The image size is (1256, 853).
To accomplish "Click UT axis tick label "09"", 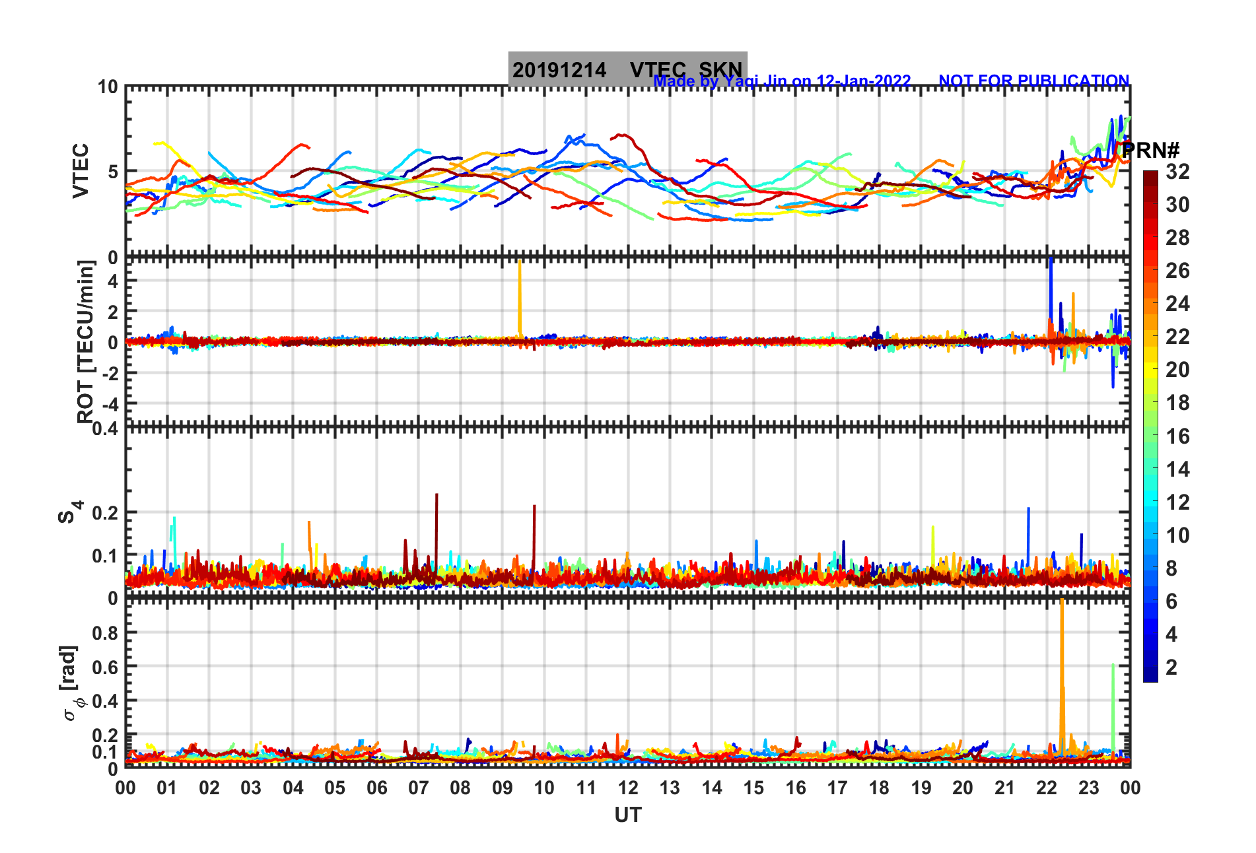I will 503,788.
